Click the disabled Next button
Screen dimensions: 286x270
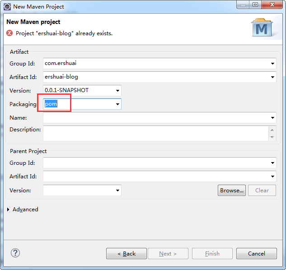(168, 253)
